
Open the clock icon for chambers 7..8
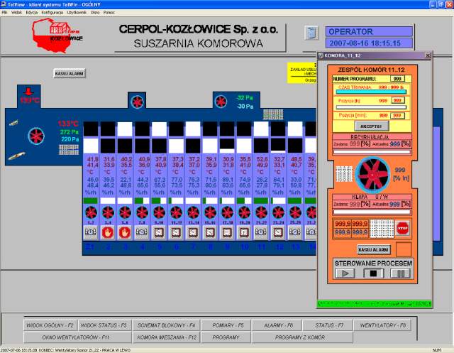click(x=142, y=232)
